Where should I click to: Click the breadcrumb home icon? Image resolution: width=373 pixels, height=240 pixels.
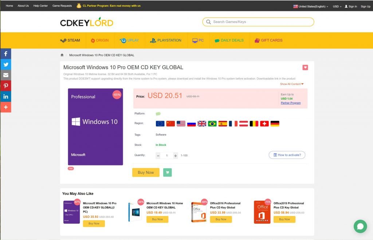tap(62, 55)
